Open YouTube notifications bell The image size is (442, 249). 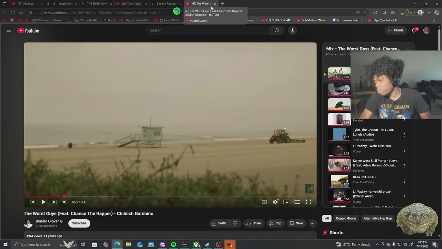[414, 30]
